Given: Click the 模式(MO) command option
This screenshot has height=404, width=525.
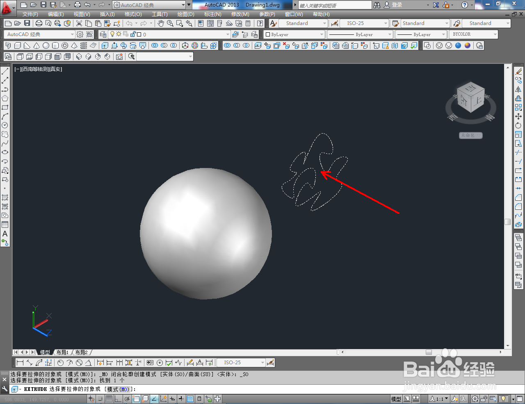Looking at the screenshot, I should coord(118,389).
